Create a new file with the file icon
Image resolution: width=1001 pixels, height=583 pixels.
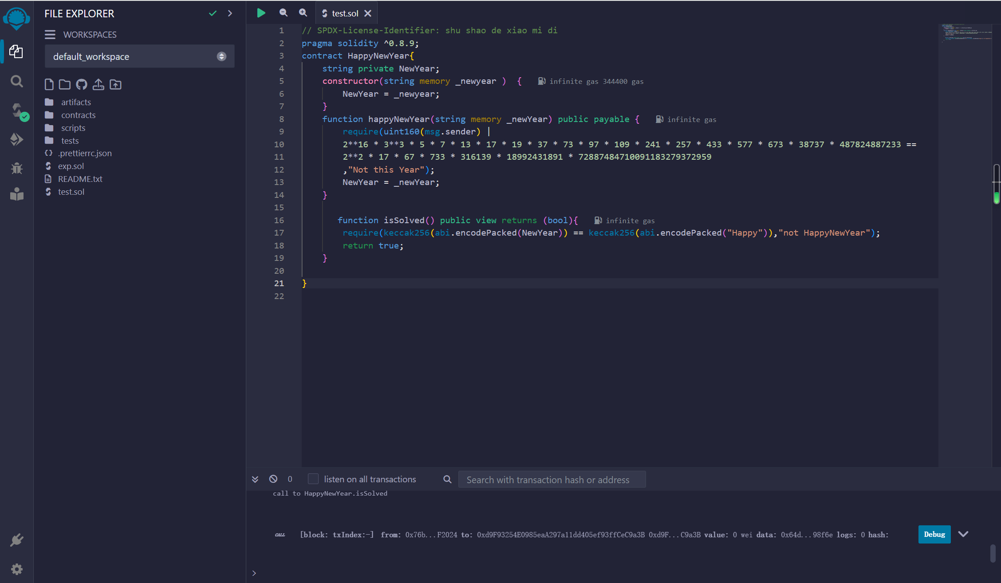[x=49, y=84]
